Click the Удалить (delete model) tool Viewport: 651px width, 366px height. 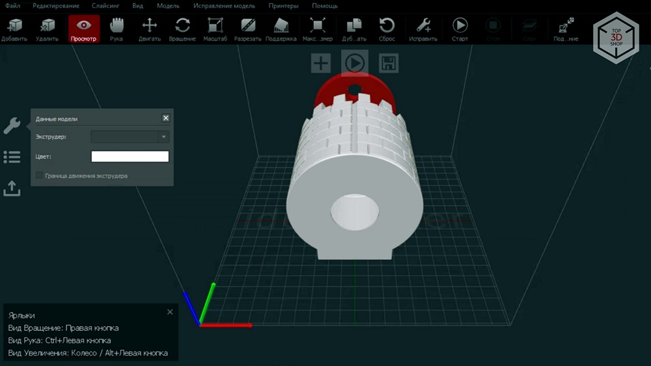pos(47,29)
